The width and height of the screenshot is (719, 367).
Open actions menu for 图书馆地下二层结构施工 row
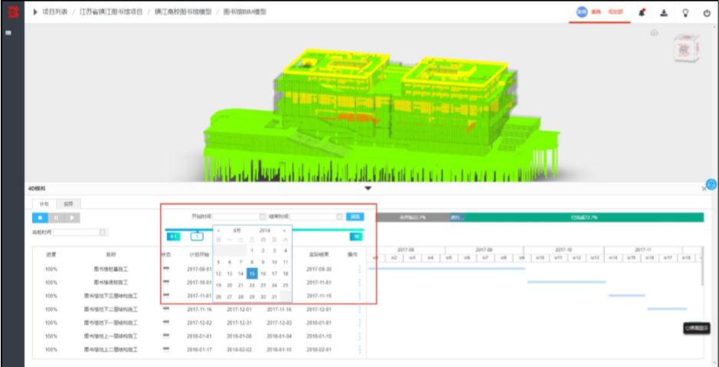(360, 310)
